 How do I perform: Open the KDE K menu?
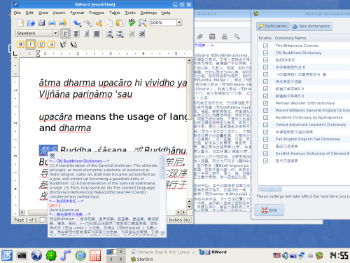(x=7, y=255)
